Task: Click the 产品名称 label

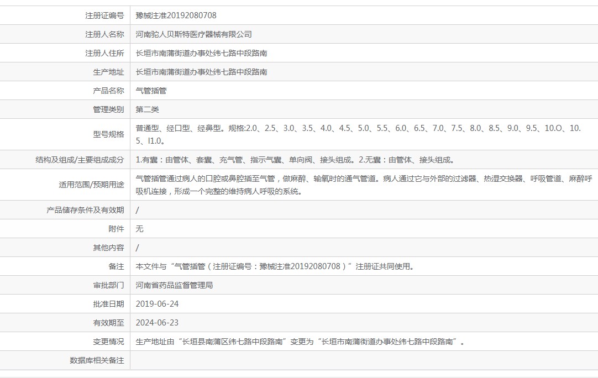Action: point(108,91)
